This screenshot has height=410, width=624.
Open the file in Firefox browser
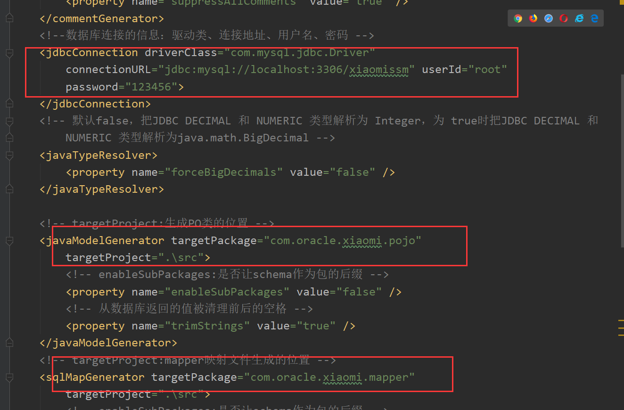tap(533, 18)
